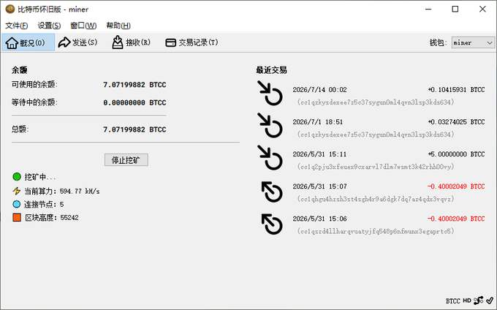
Task: Click the network connections status bar icon
Action: tap(478, 300)
